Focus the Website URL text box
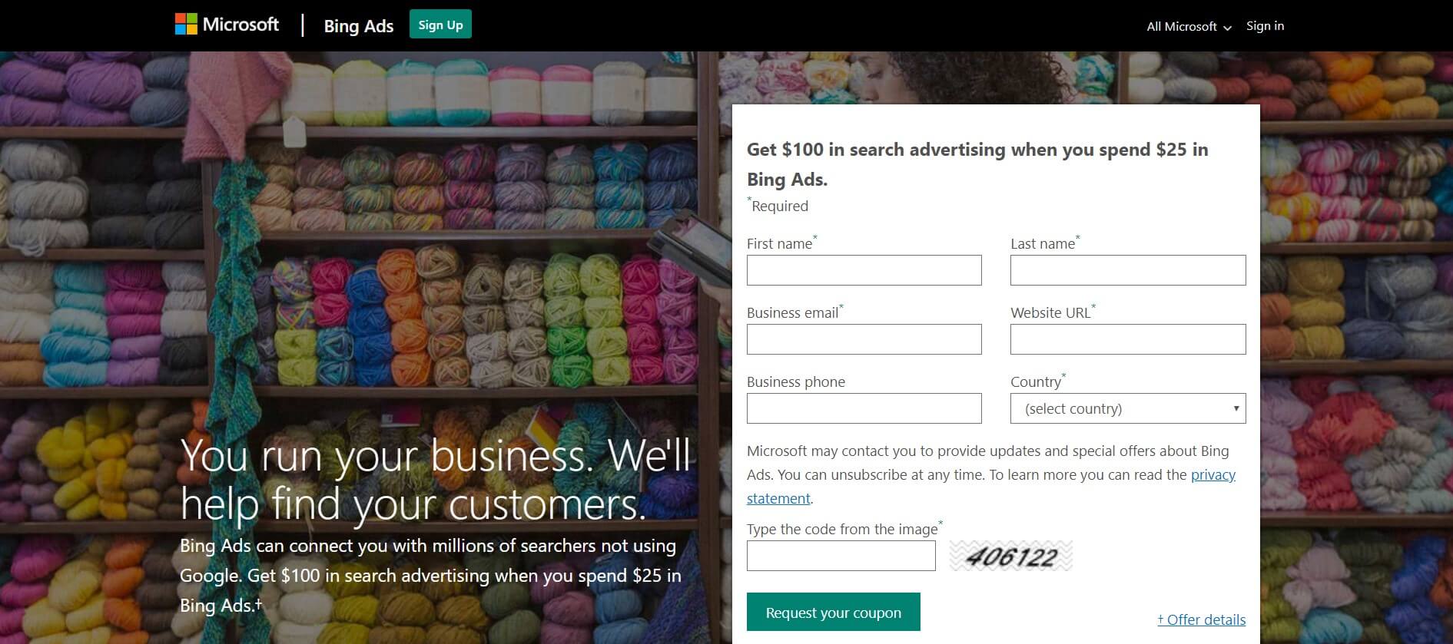The width and height of the screenshot is (1453, 644). 1127,339
